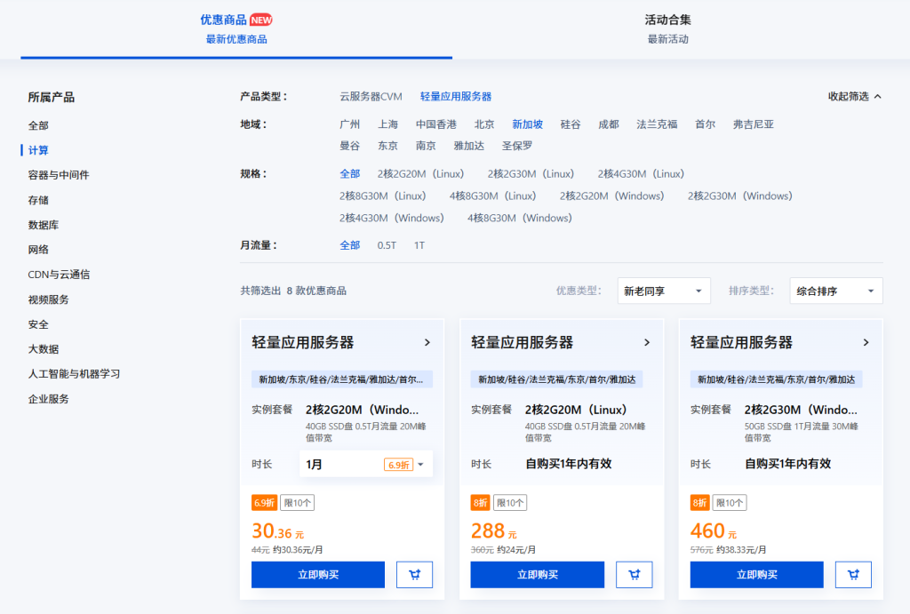Click 立即购买 for 30.36元 server
Screen dimensions: 910x614
click(318, 575)
